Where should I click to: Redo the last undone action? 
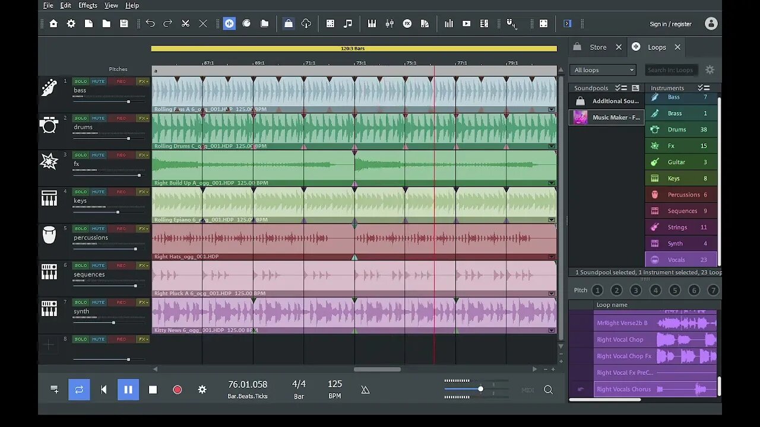168,24
